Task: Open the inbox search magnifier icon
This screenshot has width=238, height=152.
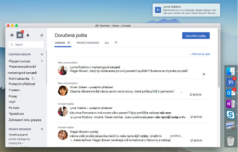Action: click(x=116, y=42)
